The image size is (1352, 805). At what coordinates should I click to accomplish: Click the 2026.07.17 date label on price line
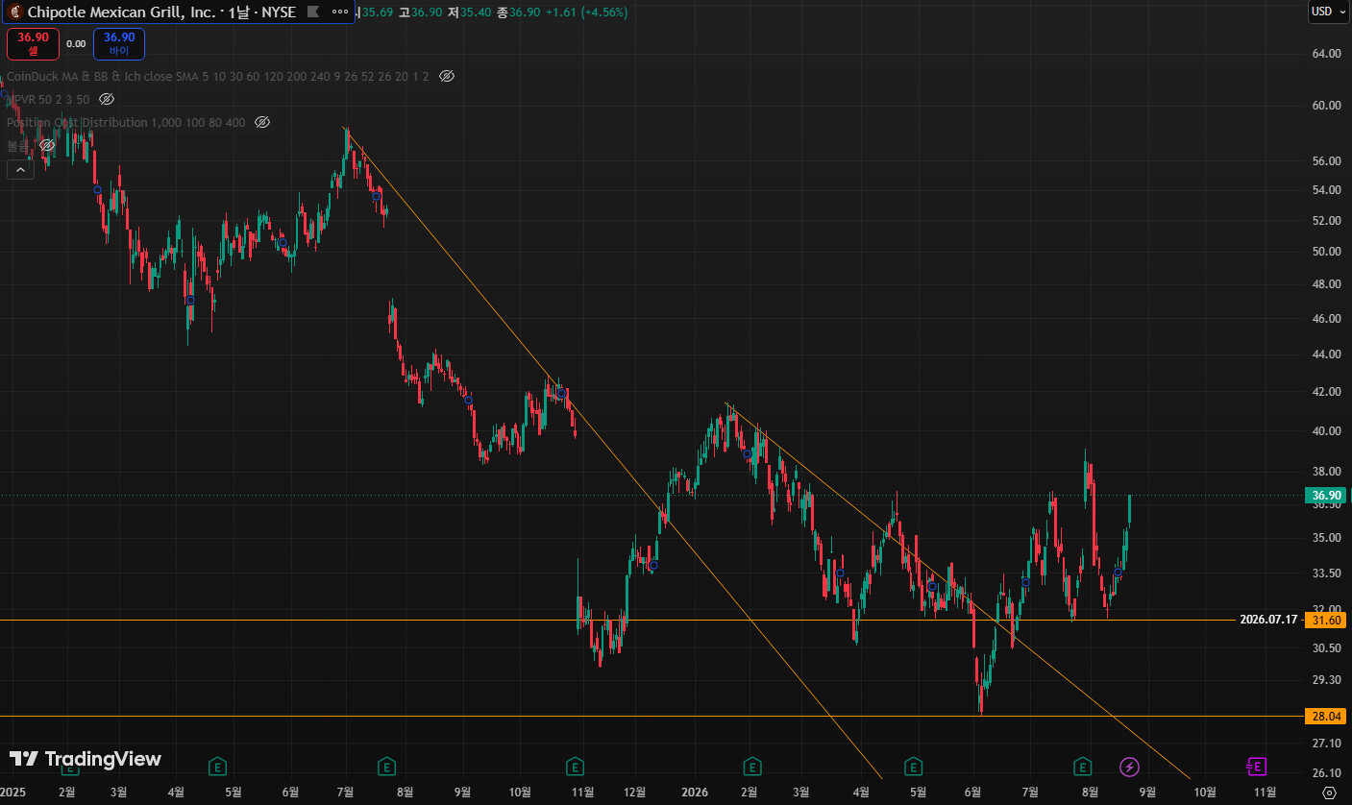(1268, 621)
